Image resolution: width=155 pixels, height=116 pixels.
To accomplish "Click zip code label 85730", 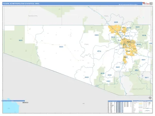I will click(139, 44).
